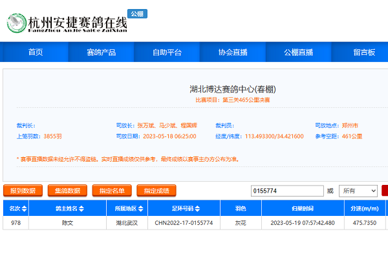Click the title 湖北博达赛鸽中心(春棚)
This screenshot has width=388, height=267.
[x=233, y=89]
